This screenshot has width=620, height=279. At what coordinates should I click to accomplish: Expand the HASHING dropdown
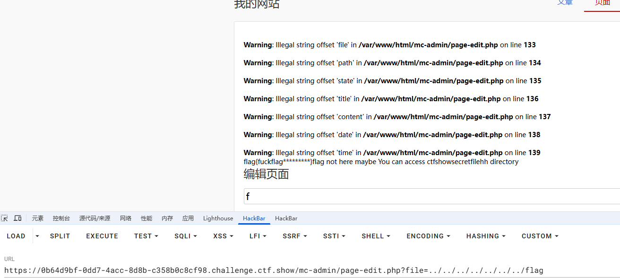[486, 236]
